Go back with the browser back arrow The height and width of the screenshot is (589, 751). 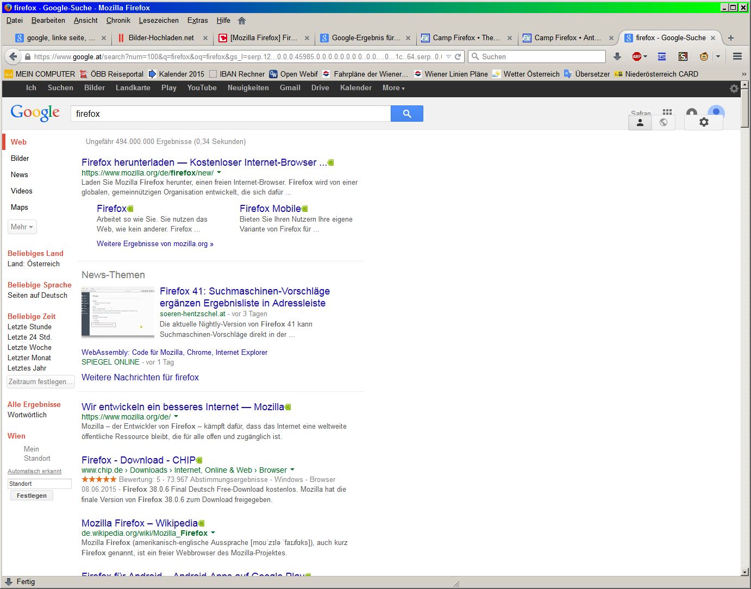[x=13, y=57]
